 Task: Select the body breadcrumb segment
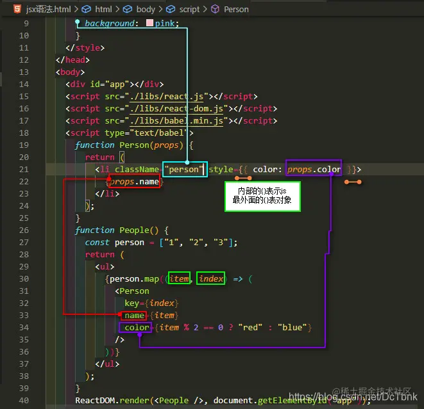click(146, 10)
